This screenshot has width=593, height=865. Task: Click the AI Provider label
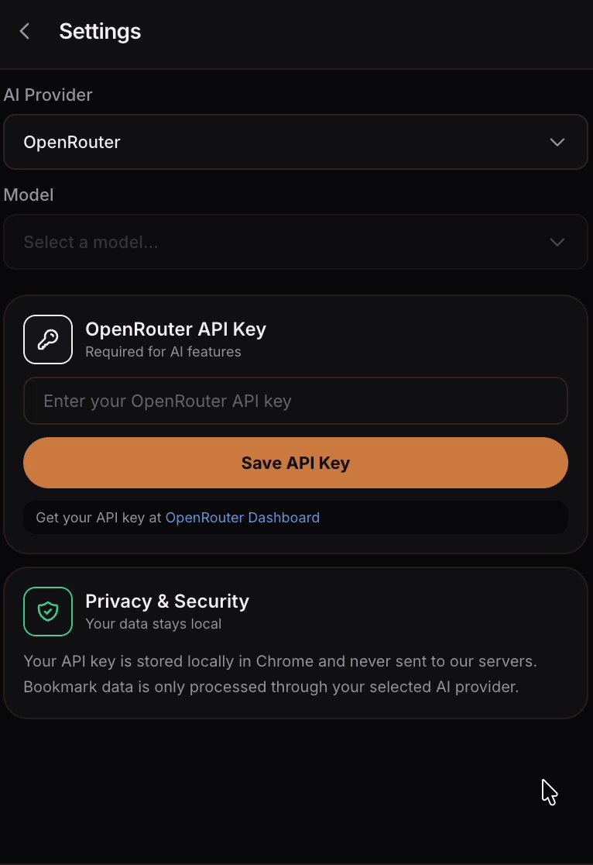(x=48, y=95)
